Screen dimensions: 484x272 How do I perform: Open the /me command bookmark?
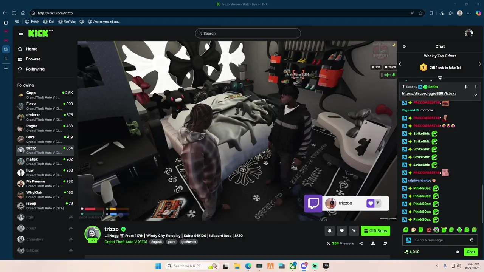[x=104, y=22]
